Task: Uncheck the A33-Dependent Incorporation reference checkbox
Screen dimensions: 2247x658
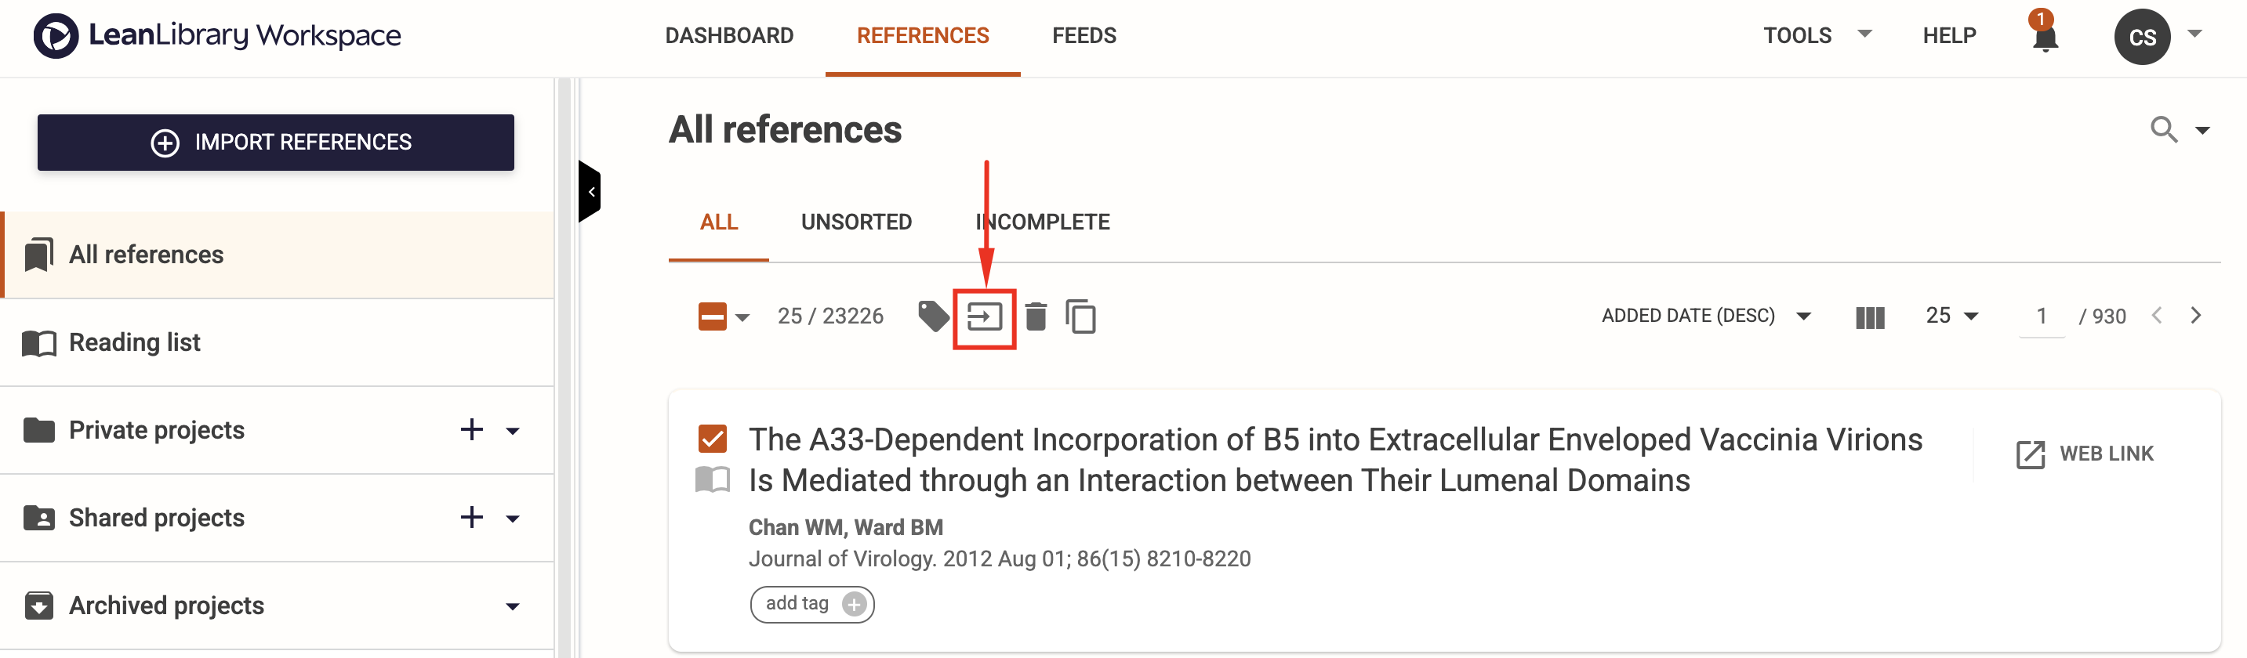Action: (713, 439)
